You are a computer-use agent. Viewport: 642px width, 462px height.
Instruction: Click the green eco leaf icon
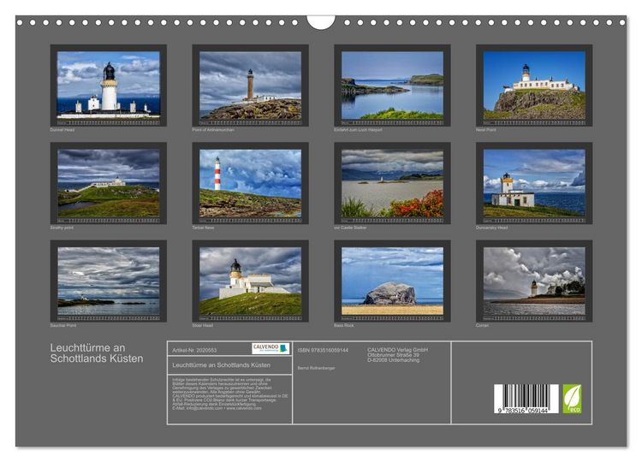click(x=572, y=399)
